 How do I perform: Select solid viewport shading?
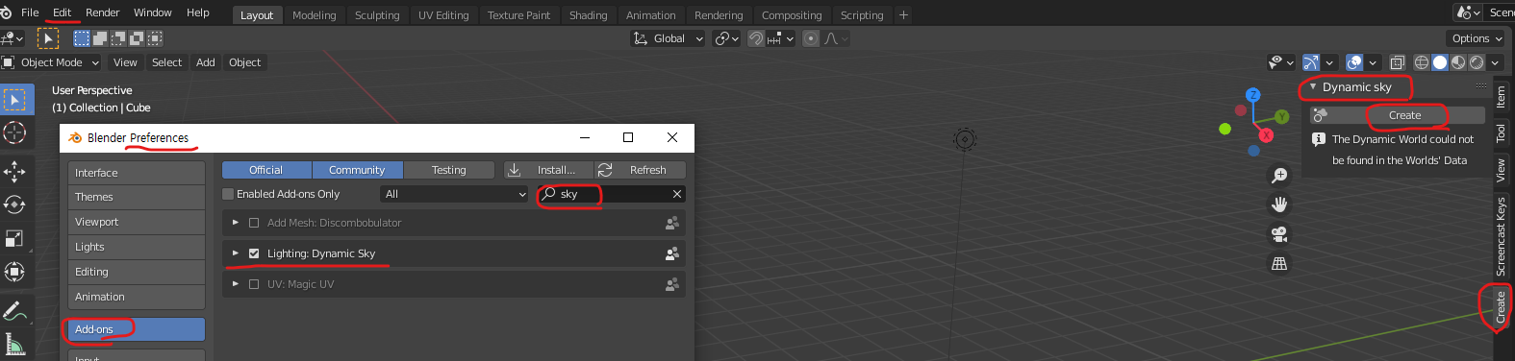(1440, 62)
